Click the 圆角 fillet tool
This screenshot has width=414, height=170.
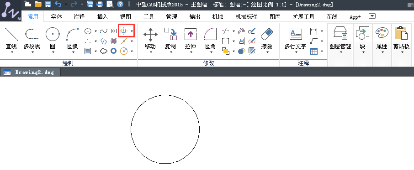pyautogui.click(x=211, y=38)
